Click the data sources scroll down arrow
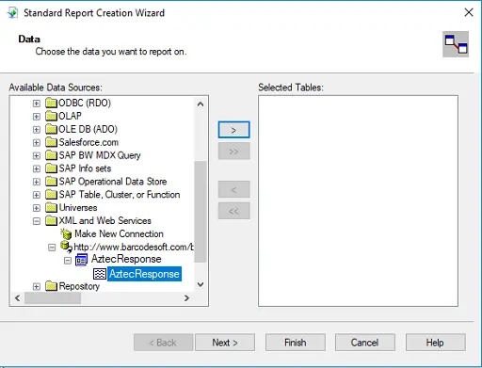This screenshot has height=368, width=482. pyautogui.click(x=201, y=284)
